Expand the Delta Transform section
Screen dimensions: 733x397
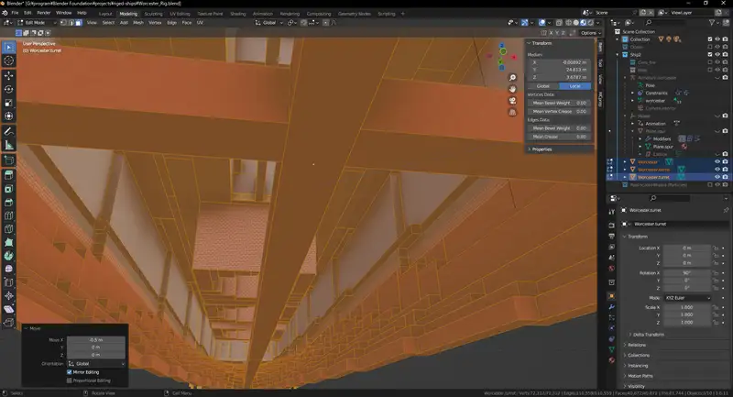pos(648,335)
